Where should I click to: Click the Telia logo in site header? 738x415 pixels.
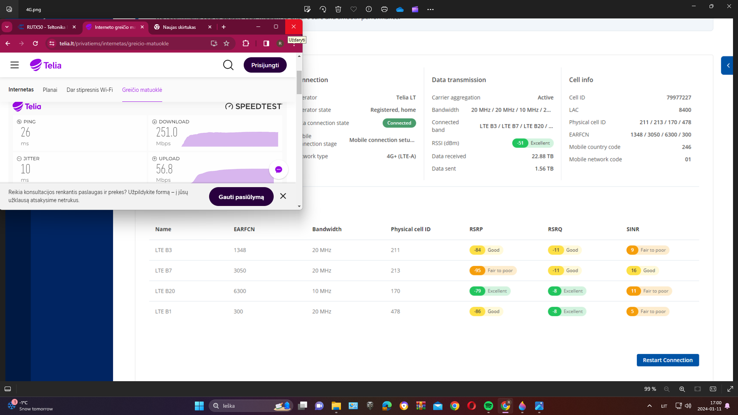[x=46, y=65]
